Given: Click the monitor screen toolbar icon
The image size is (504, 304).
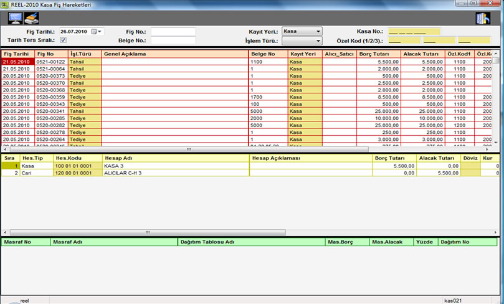Looking at the screenshot, I should point(15,18).
